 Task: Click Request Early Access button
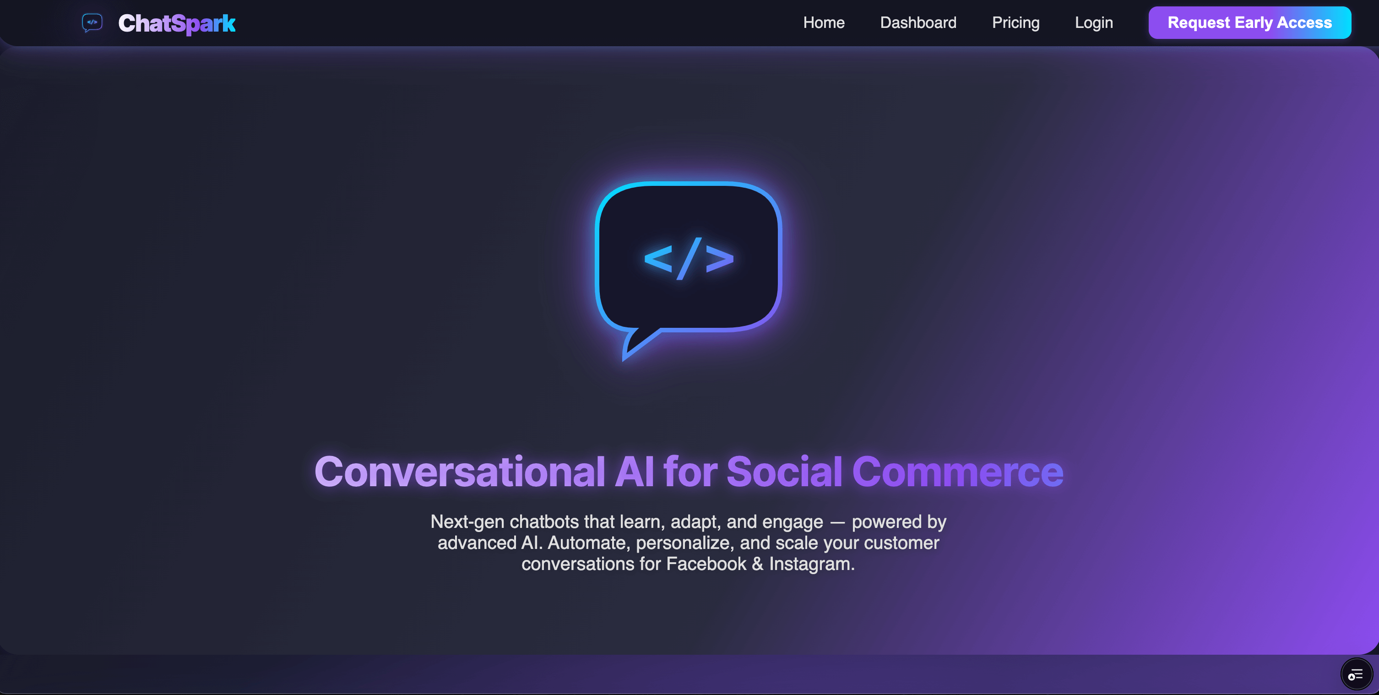[1249, 22]
